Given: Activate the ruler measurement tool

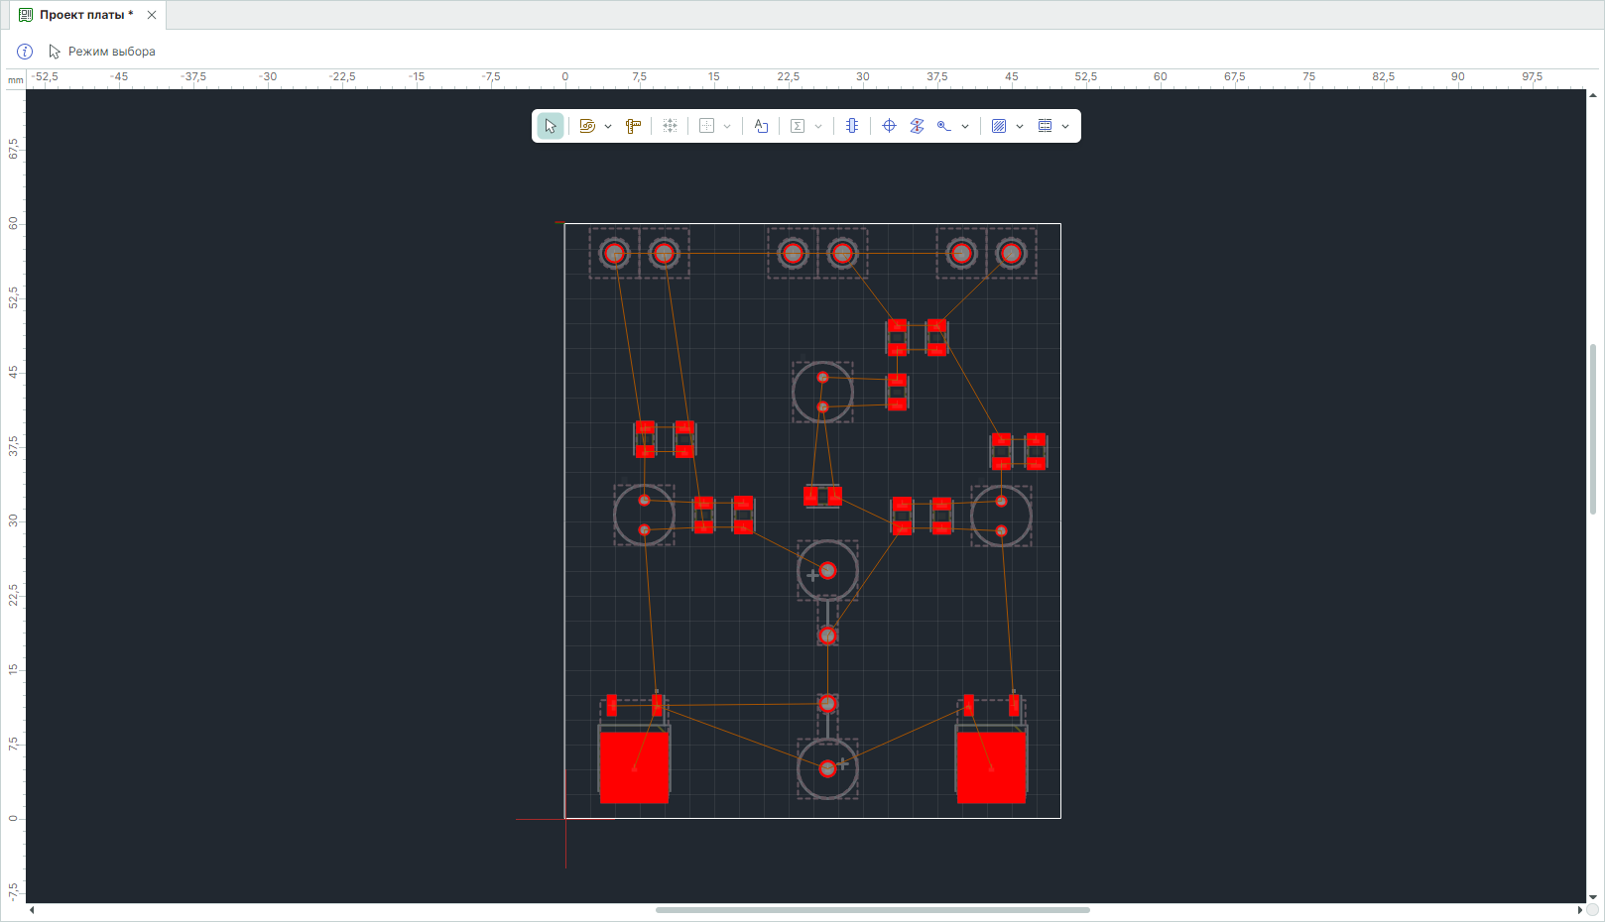Looking at the screenshot, I should click(633, 126).
